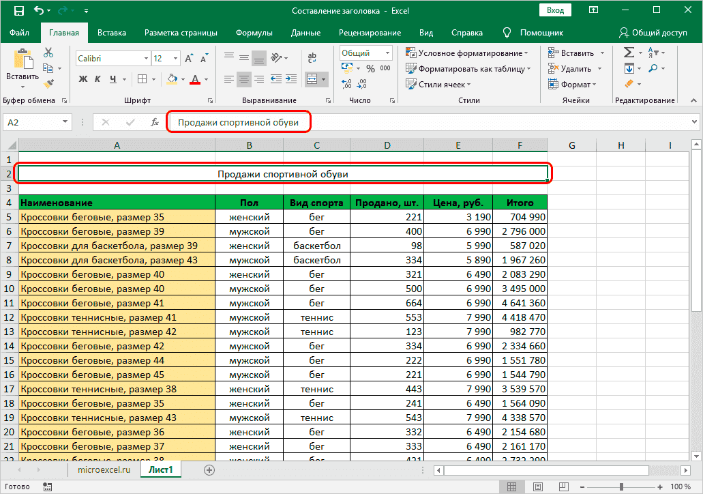The image size is (703, 494).
Task: Click the Вход sign-in button
Action: click(555, 10)
